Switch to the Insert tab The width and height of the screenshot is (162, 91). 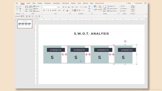tap(28, 3)
